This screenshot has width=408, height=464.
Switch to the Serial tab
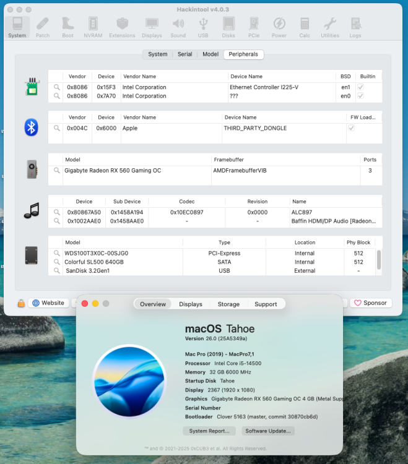click(x=184, y=54)
